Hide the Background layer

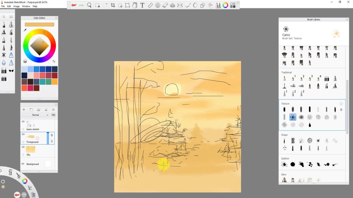point(23,164)
